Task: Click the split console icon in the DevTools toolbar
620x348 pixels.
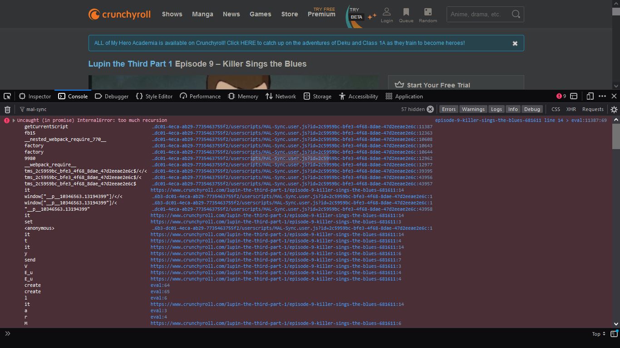Action: [574, 96]
